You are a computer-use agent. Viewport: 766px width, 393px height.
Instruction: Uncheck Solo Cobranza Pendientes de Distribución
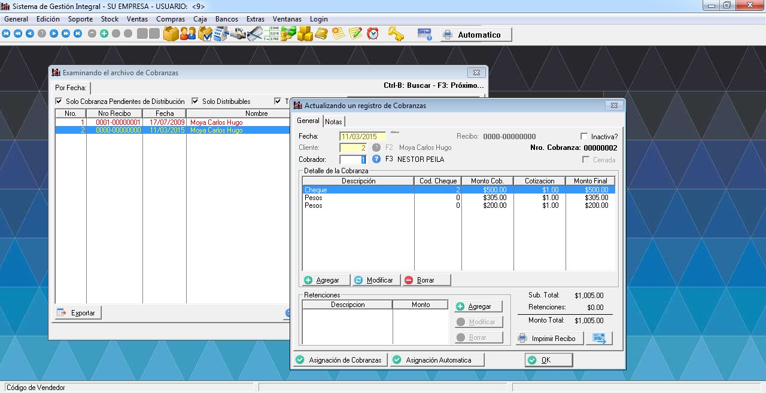(x=59, y=102)
